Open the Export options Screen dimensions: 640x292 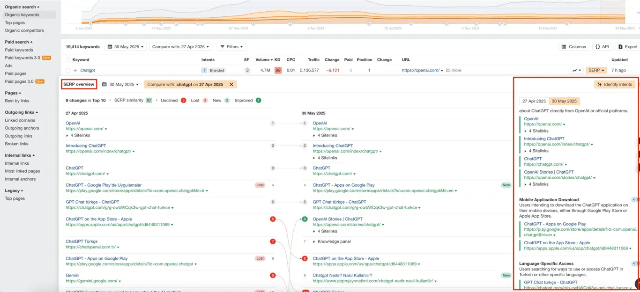(628, 46)
